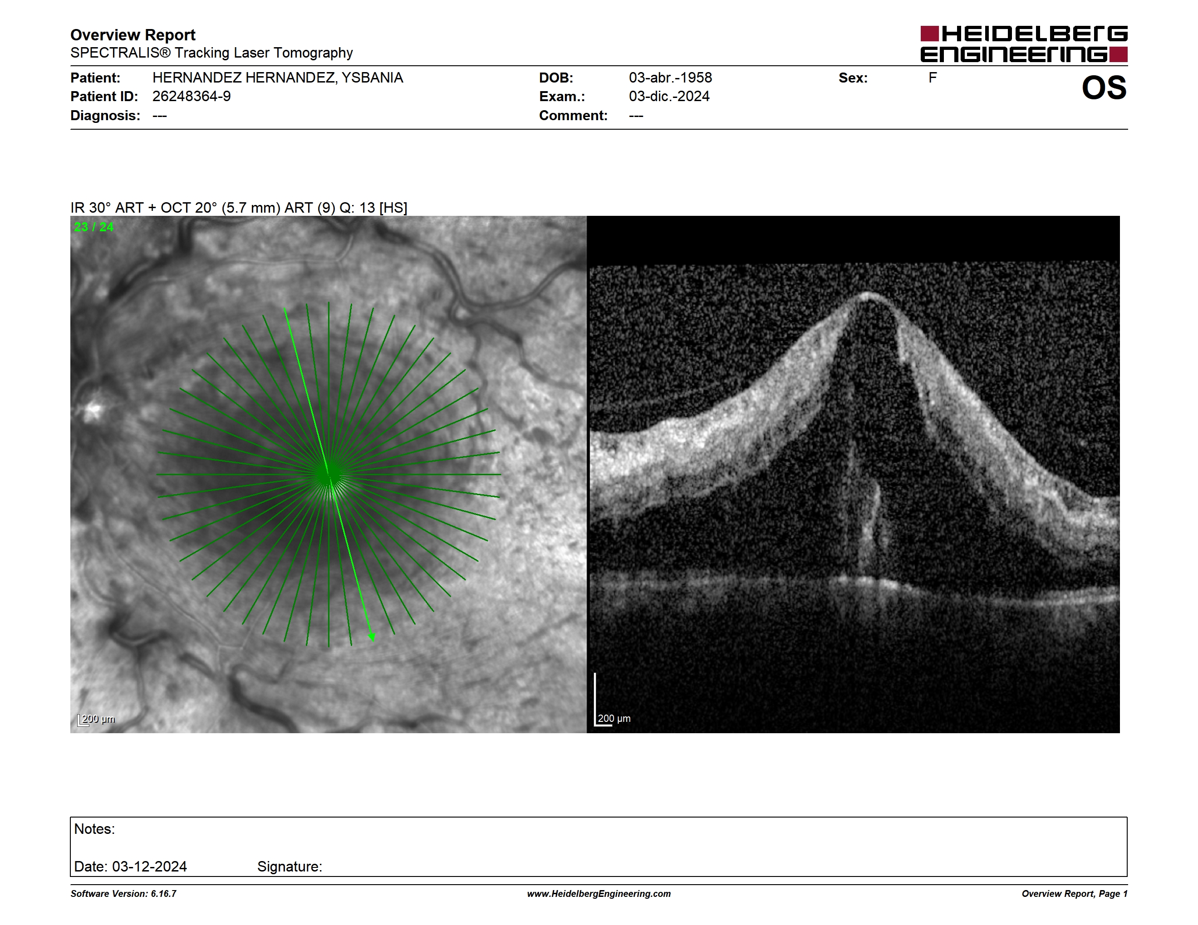Click 'SPECTRALIS® Tracking Laser Tomography' subtitle
The width and height of the screenshot is (1198, 925).
tap(211, 53)
